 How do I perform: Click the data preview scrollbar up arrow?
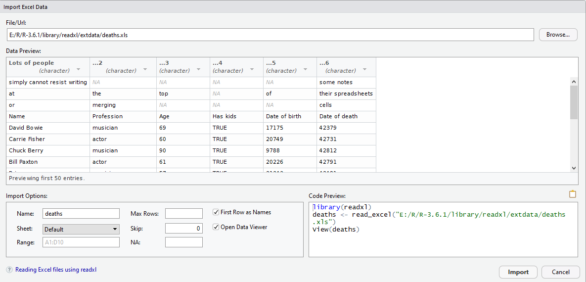574,82
